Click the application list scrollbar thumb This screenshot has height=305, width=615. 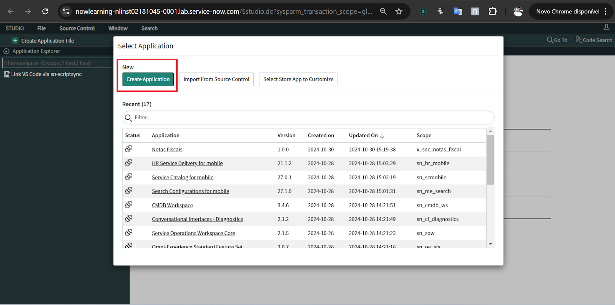(x=490, y=160)
